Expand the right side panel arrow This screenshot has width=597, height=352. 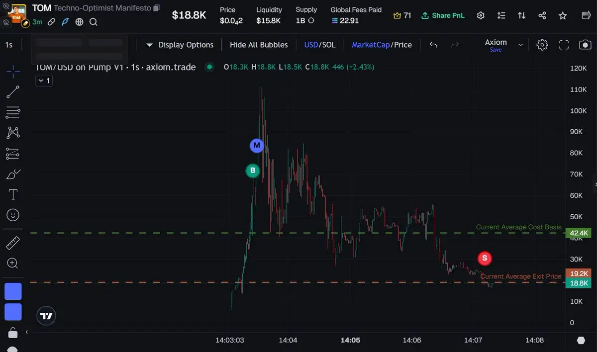(x=595, y=184)
